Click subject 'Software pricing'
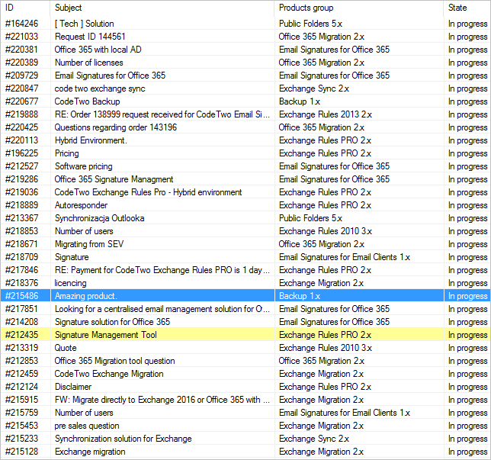 [x=84, y=166]
